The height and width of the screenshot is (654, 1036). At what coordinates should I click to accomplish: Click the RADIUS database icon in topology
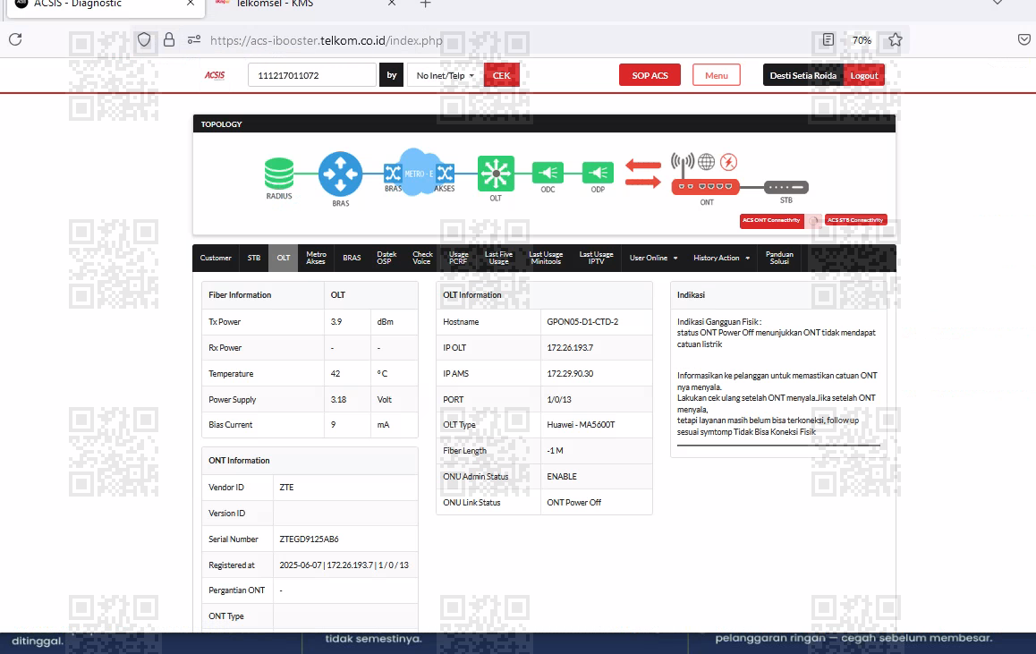tap(279, 174)
